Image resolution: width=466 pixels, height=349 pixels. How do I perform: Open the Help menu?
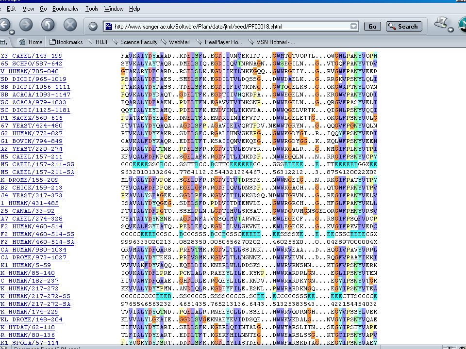pos(134,9)
